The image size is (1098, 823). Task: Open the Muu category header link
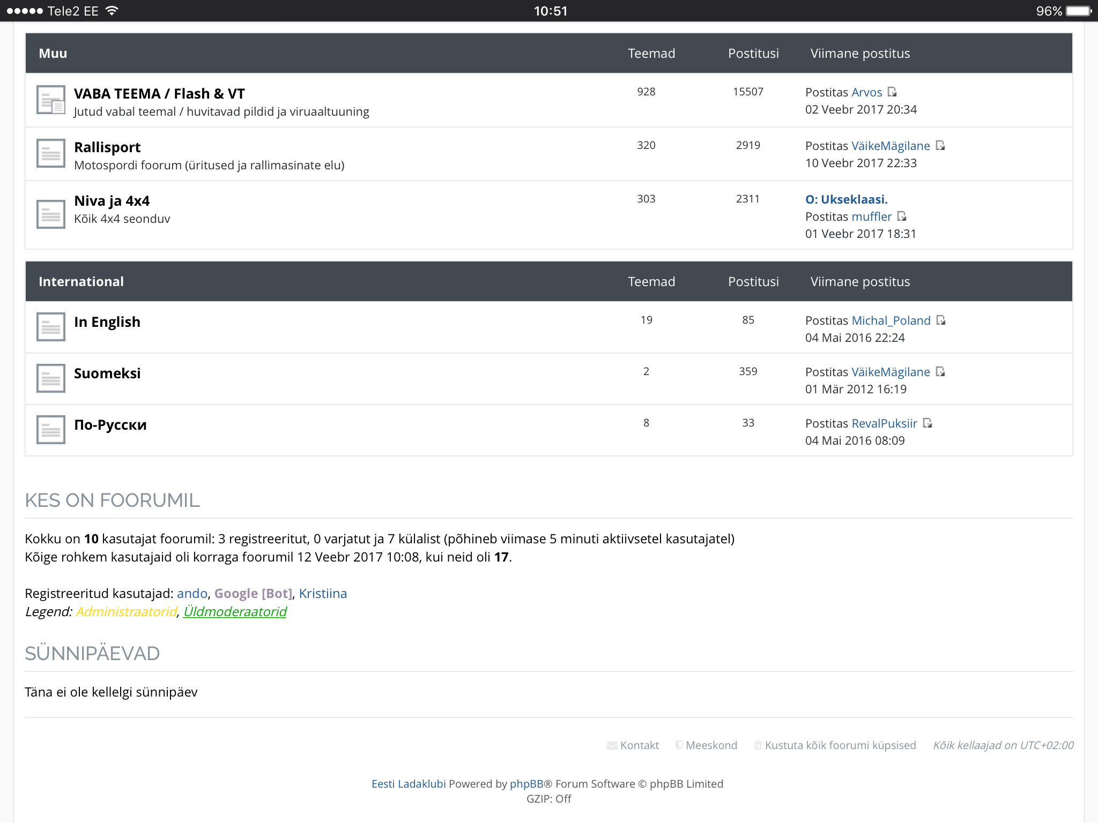(x=53, y=54)
